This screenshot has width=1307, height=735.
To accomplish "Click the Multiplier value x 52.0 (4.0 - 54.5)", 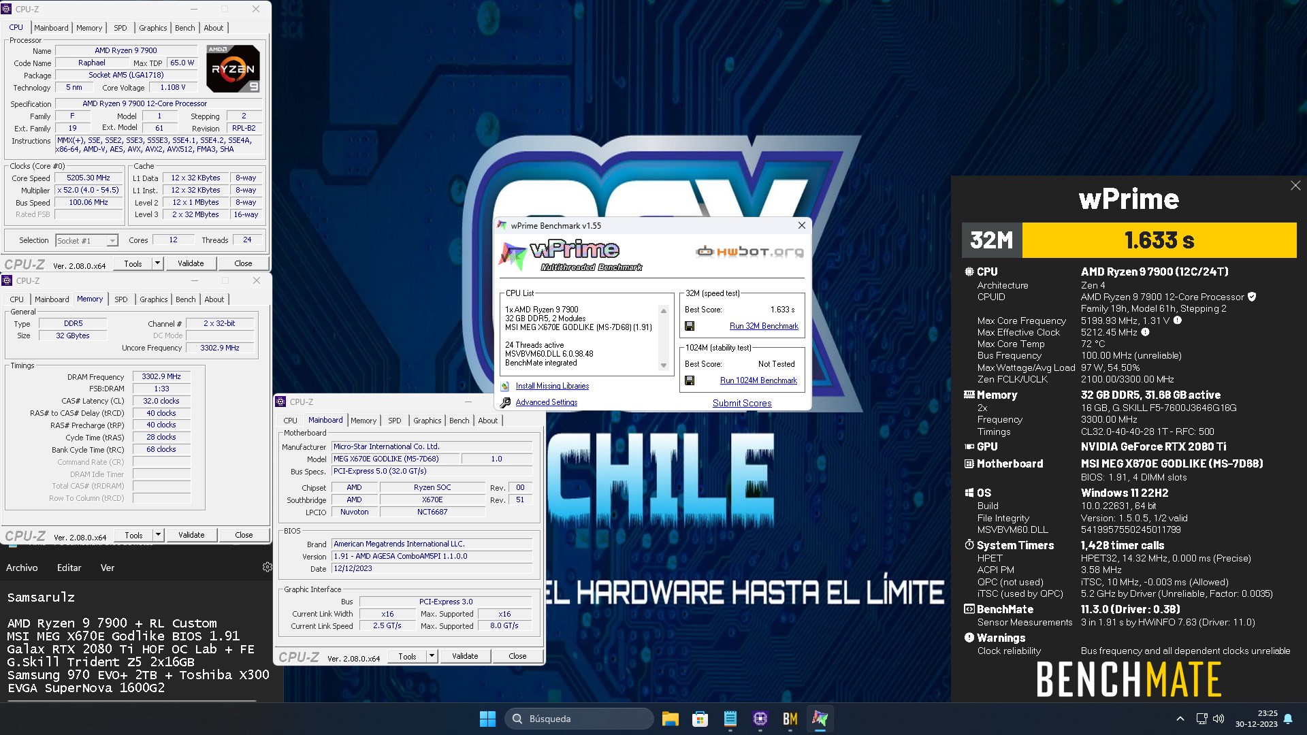I will (88, 190).
